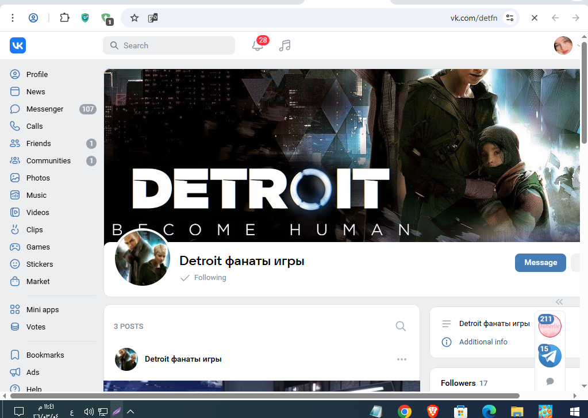Focus the VK Search field
Image resolution: width=588 pixels, height=418 pixels.
click(169, 45)
